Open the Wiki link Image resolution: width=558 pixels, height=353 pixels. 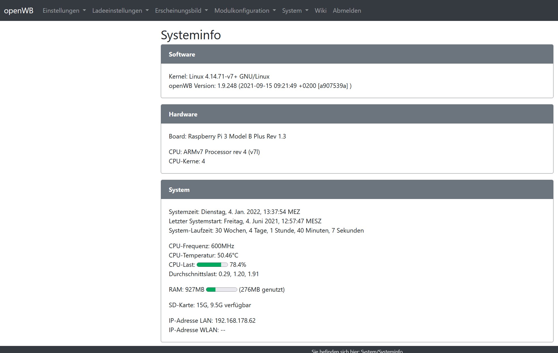click(320, 10)
